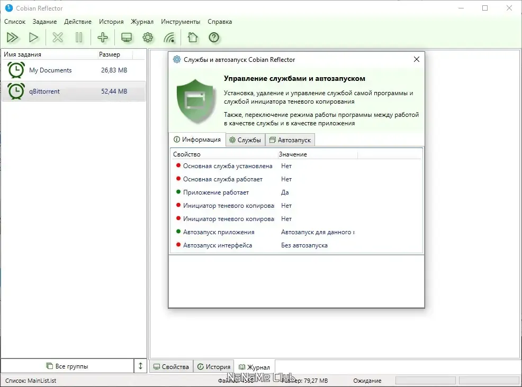
Task: Click the cancel X toolbar icon
Action: pyautogui.click(x=58, y=38)
